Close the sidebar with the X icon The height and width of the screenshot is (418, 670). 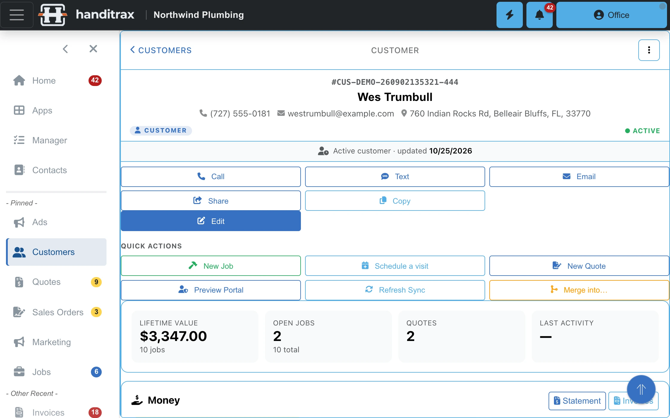(x=93, y=49)
